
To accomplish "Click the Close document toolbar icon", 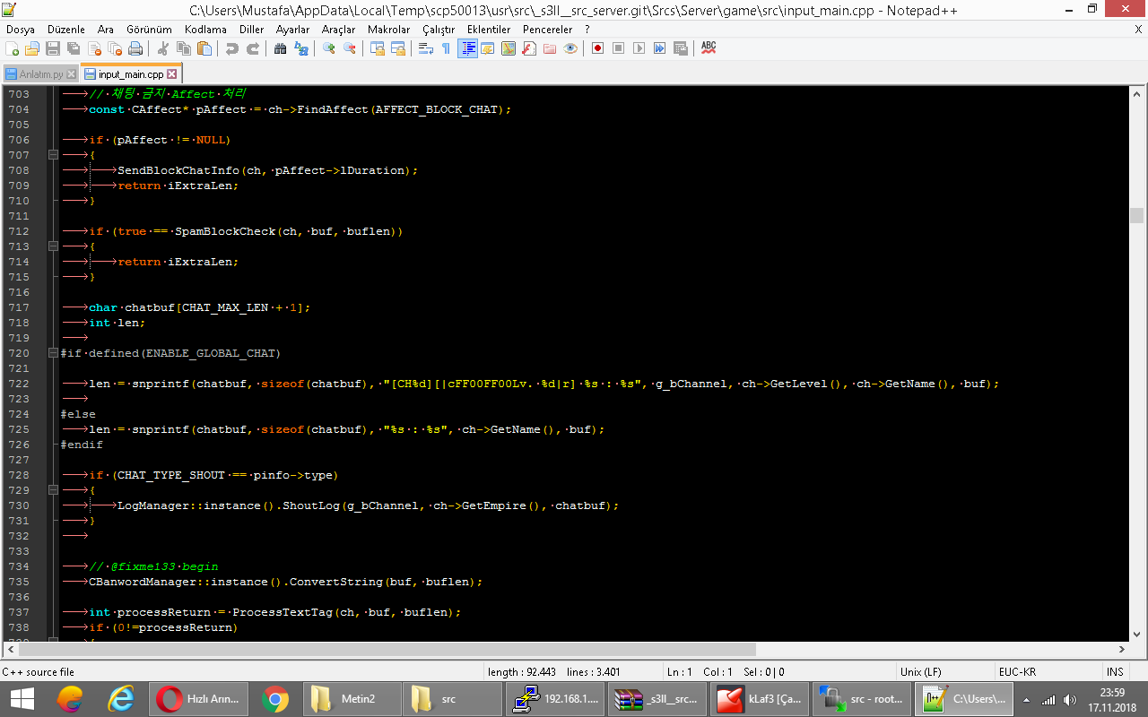I will click(94, 48).
